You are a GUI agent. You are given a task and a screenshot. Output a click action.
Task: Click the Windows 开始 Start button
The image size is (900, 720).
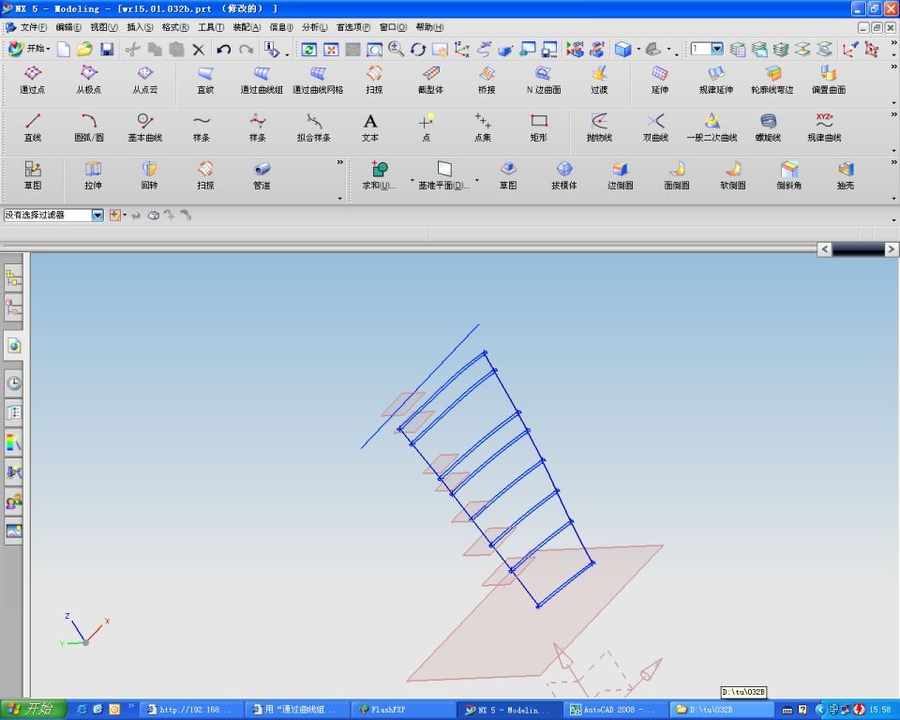click(x=34, y=710)
